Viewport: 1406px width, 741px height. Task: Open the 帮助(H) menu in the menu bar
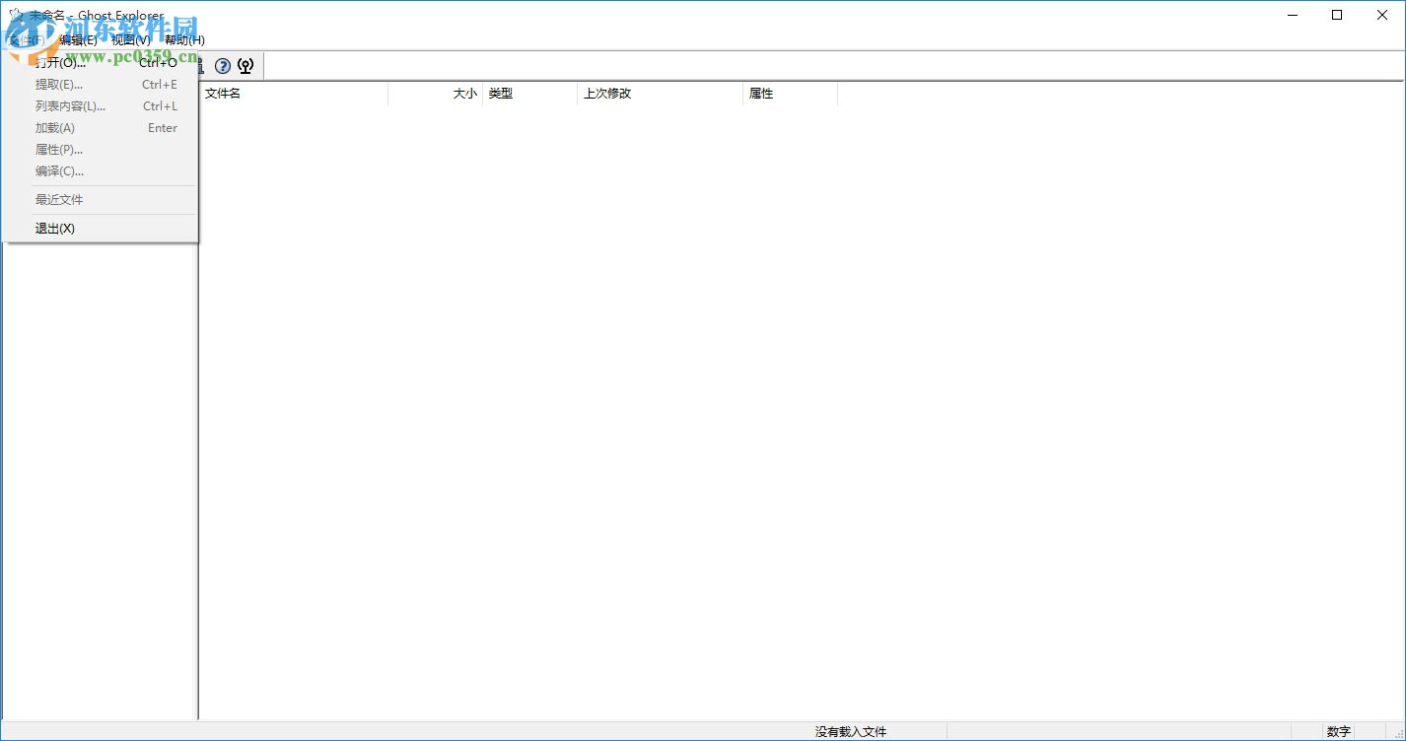[184, 40]
